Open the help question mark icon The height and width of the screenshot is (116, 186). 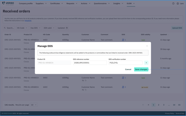(x=173, y=3)
